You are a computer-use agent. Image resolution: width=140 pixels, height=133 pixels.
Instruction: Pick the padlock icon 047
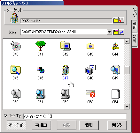click(66, 70)
